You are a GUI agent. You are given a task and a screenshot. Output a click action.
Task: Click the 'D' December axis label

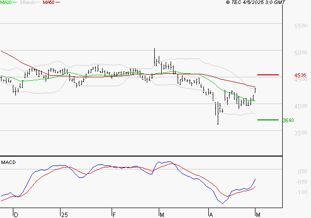click(16, 215)
